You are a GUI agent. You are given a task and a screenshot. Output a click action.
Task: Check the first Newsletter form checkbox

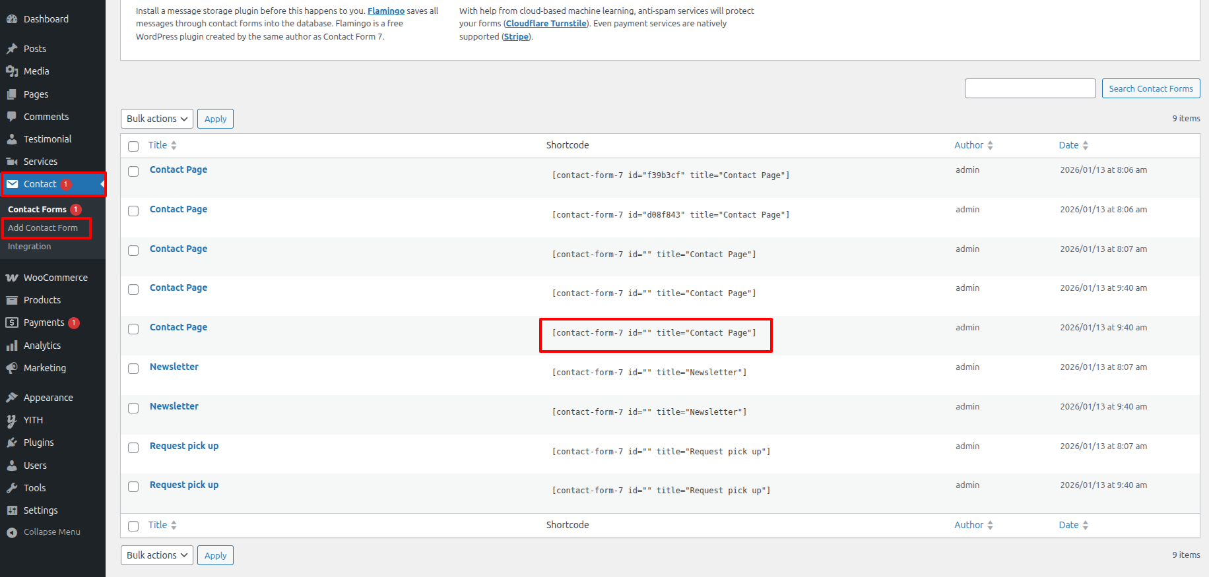point(133,369)
